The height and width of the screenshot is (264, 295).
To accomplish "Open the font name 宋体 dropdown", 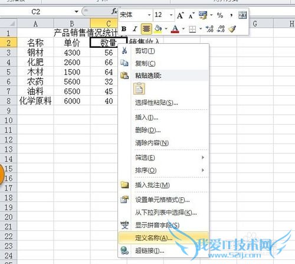I will pyautogui.click(x=149, y=15).
